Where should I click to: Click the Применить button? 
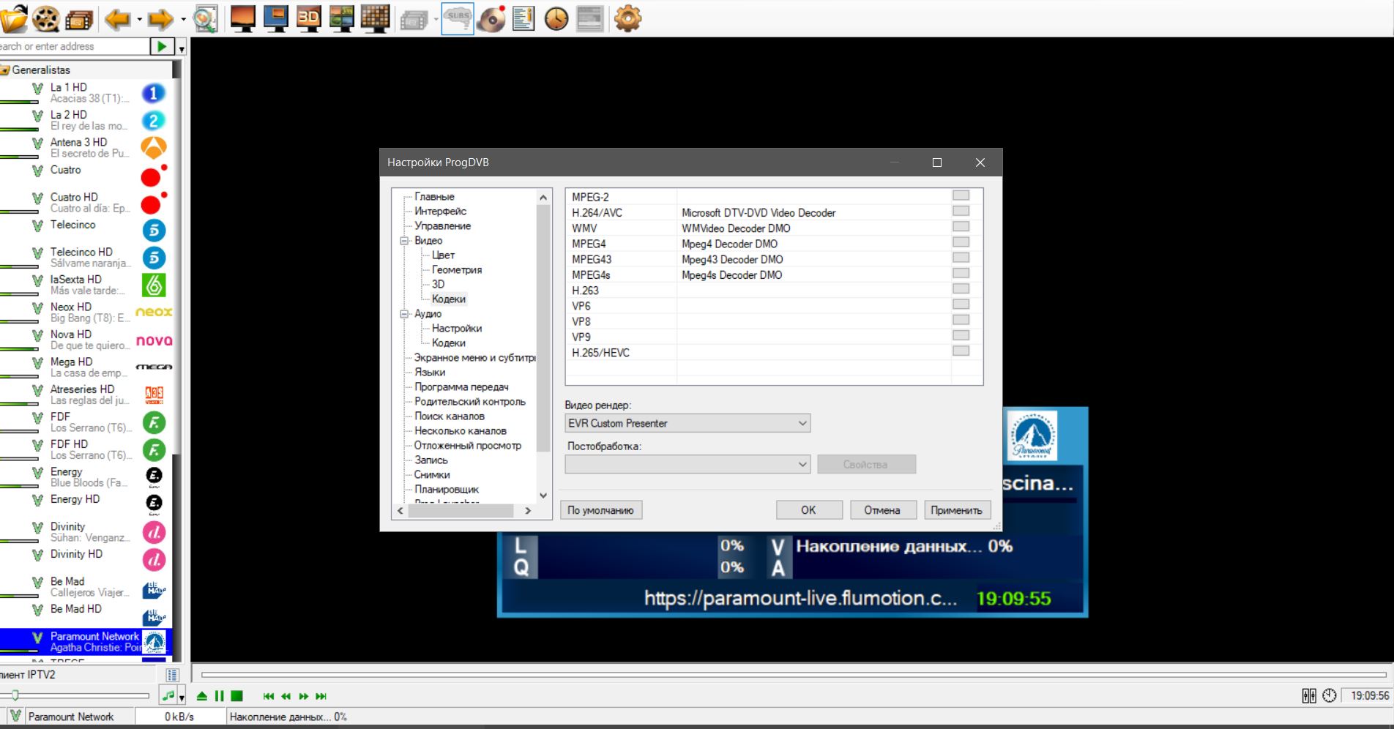[x=956, y=510]
